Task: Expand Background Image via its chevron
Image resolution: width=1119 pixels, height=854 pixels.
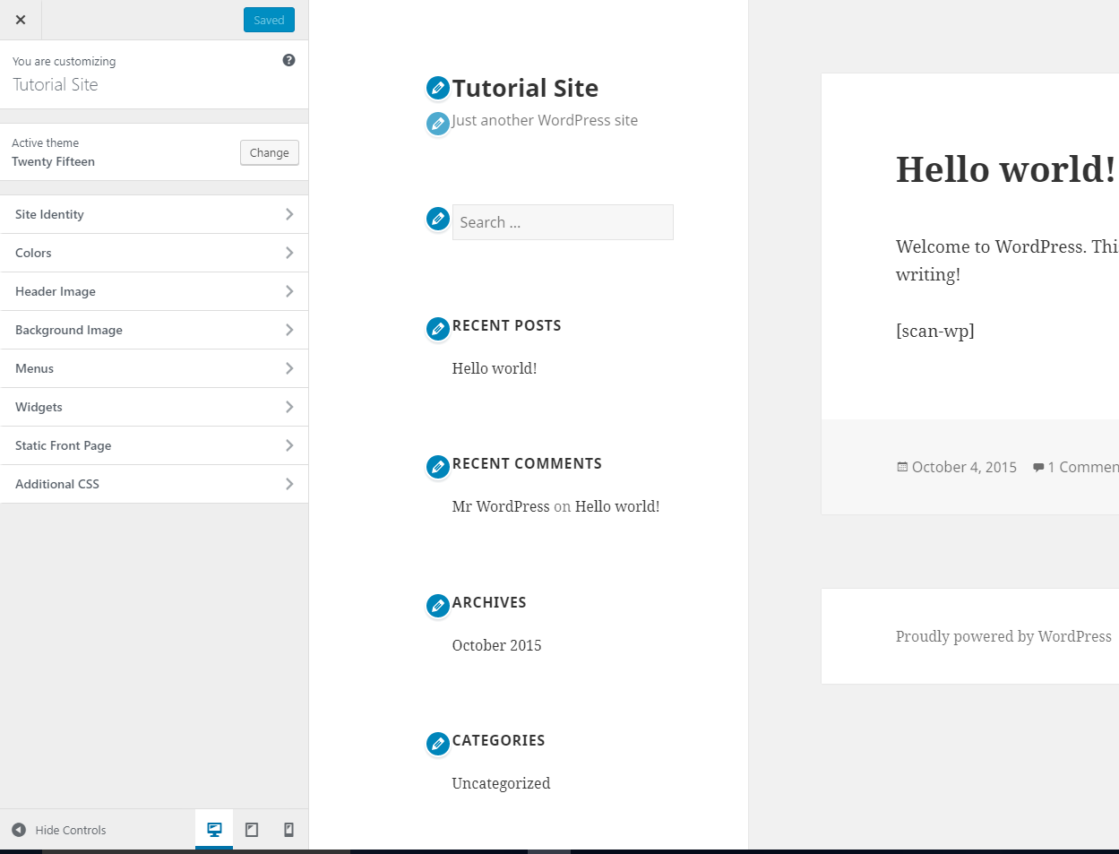Action: [289, 330]
